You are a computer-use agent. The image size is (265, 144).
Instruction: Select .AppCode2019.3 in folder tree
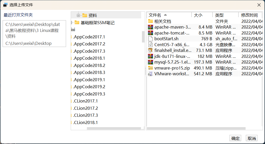point(89,94)
